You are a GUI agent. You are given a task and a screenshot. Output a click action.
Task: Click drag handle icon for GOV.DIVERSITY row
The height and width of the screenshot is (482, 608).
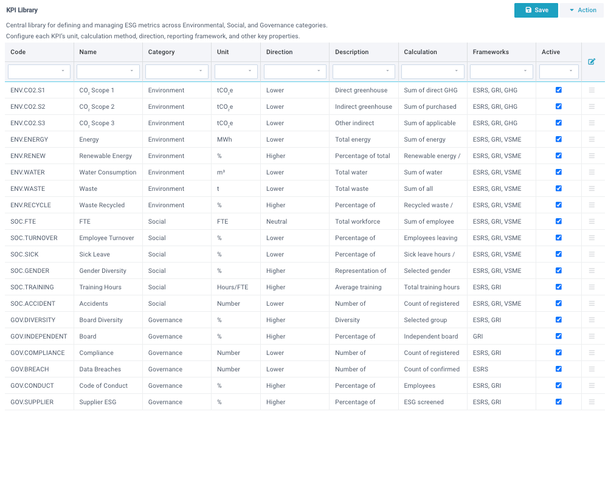click(x=592, y=320)
